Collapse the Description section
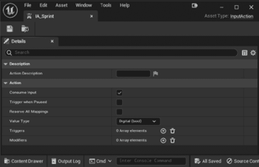The image size is (259, 167). (6, 64)
